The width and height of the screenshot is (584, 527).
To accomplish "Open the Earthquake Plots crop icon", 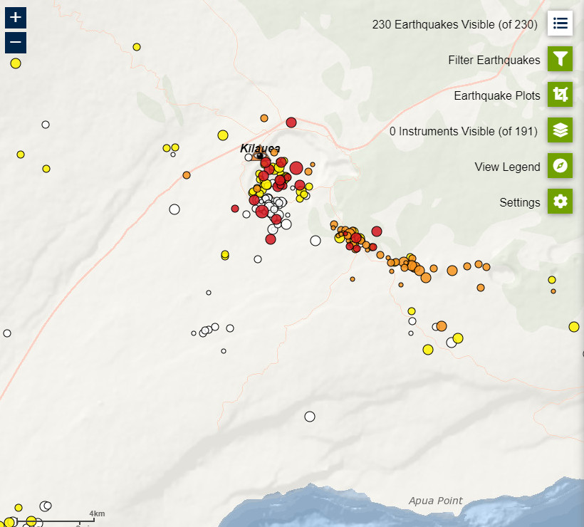I will (x=560, y=95).
